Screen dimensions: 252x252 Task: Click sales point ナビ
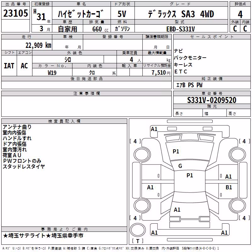point(178,51)
